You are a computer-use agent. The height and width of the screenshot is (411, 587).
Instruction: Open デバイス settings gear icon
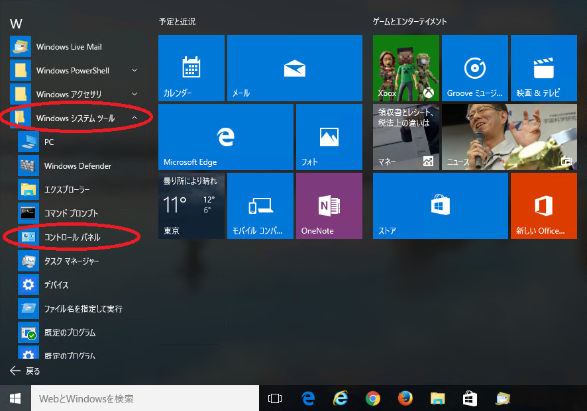28,285
